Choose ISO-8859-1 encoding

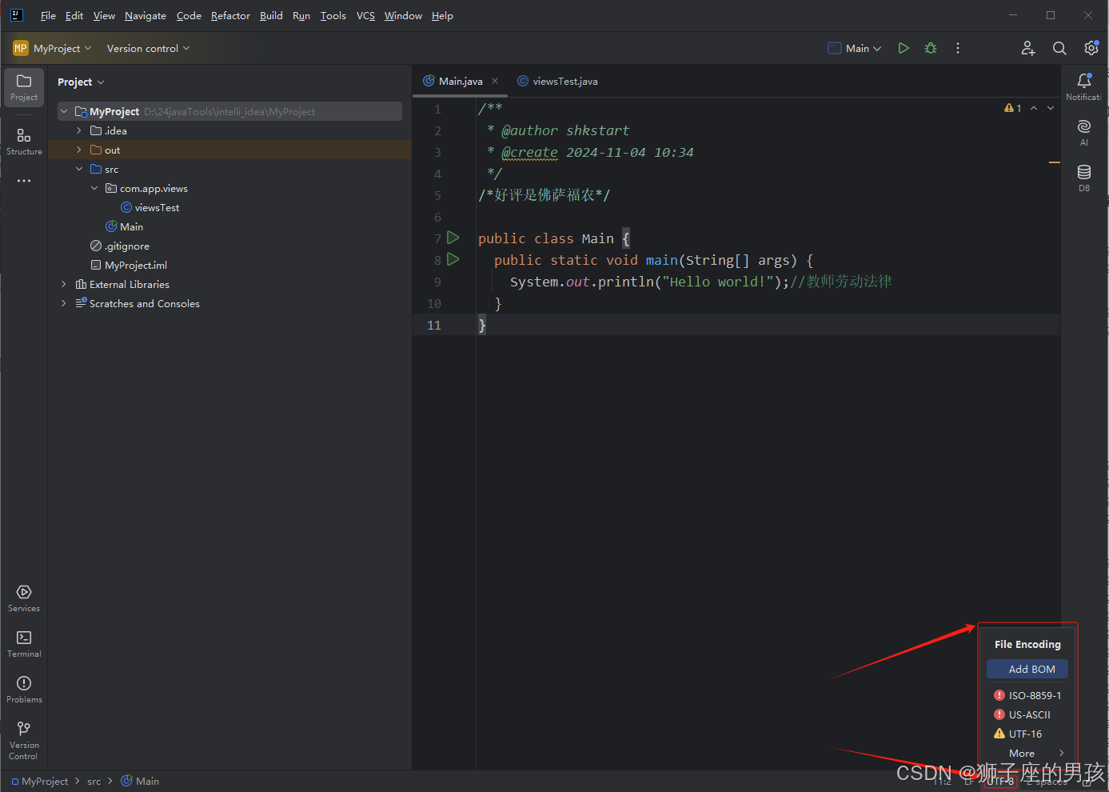[1027, 695]
